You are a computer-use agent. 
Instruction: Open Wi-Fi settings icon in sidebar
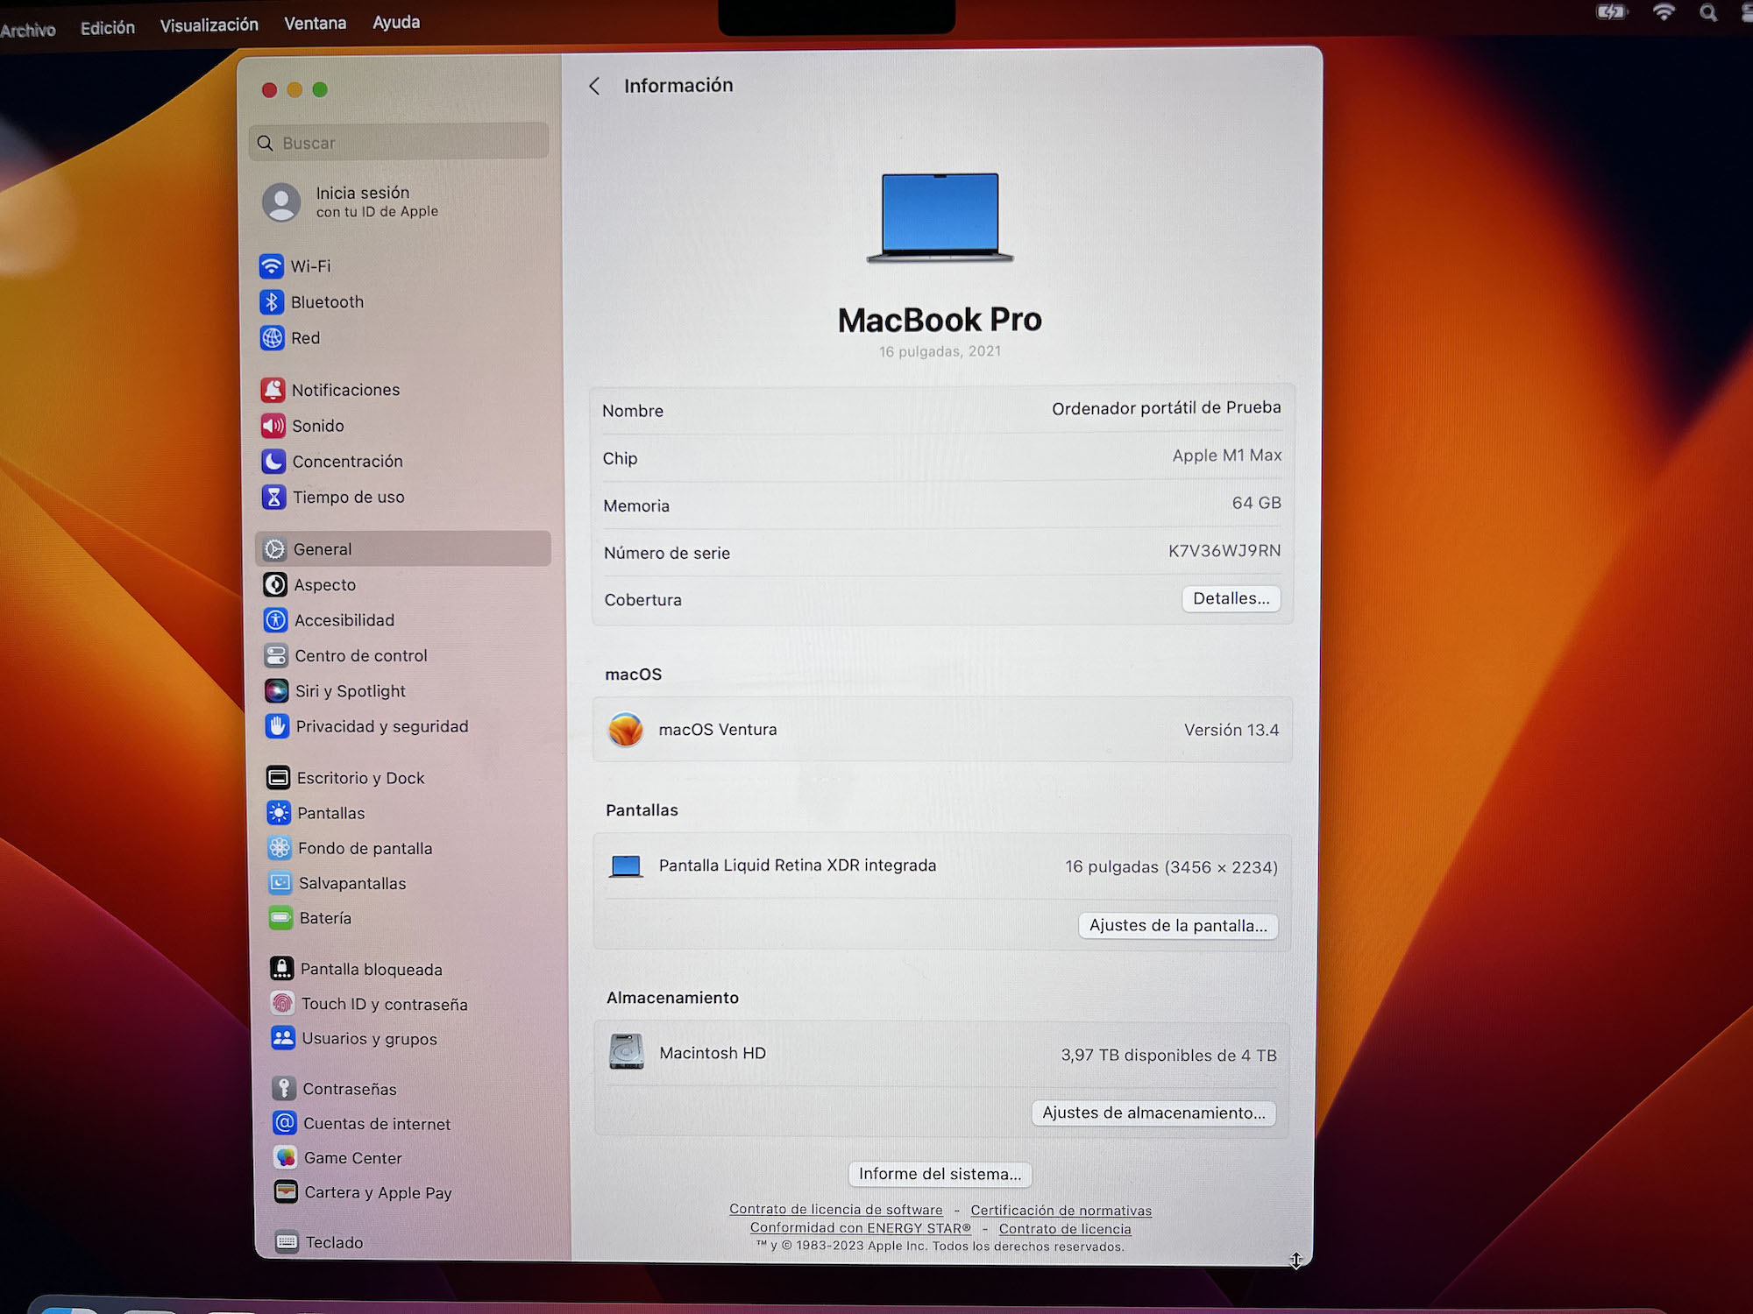coord(271,265)
